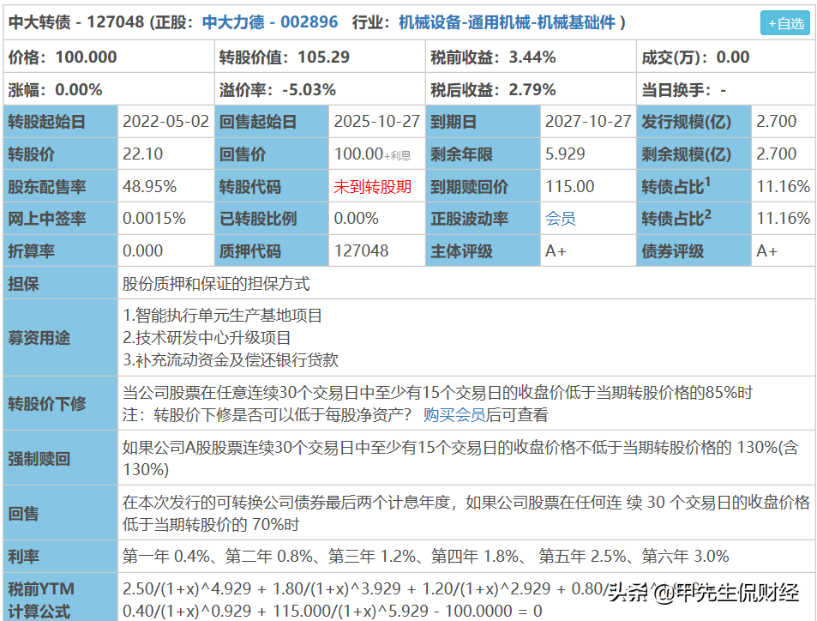Click the 转股价 value 22.10

(x=143, y=154)
